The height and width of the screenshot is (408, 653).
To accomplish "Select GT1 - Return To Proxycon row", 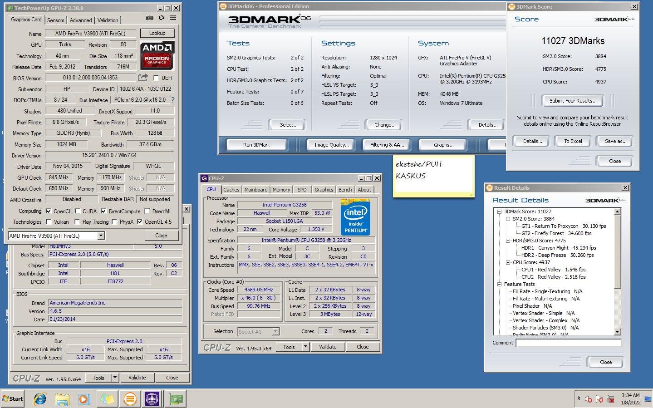I will coord(564,226).
